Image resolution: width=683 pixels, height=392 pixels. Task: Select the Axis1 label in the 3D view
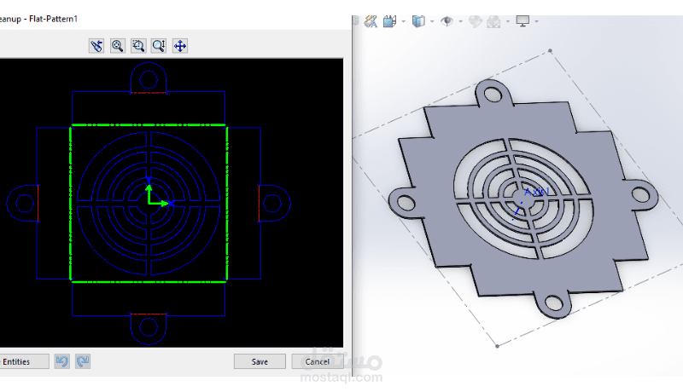[536, 192]
